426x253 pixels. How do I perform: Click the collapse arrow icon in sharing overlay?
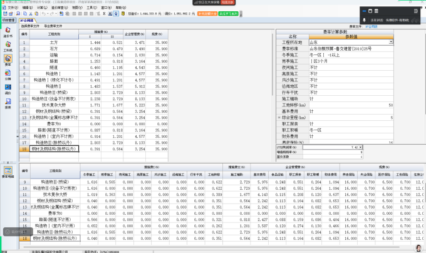coord(416,11)
